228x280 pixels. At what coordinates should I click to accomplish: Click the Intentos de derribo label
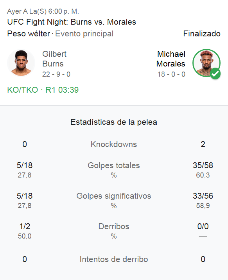point(114,259)
